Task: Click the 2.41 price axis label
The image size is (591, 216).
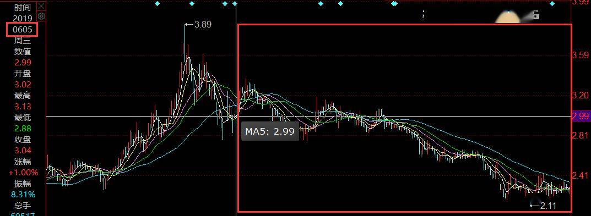Action: [x=581, y=175]
